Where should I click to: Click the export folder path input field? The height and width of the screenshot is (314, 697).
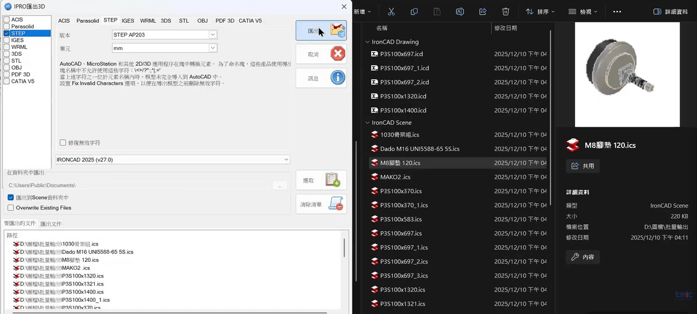138,185
